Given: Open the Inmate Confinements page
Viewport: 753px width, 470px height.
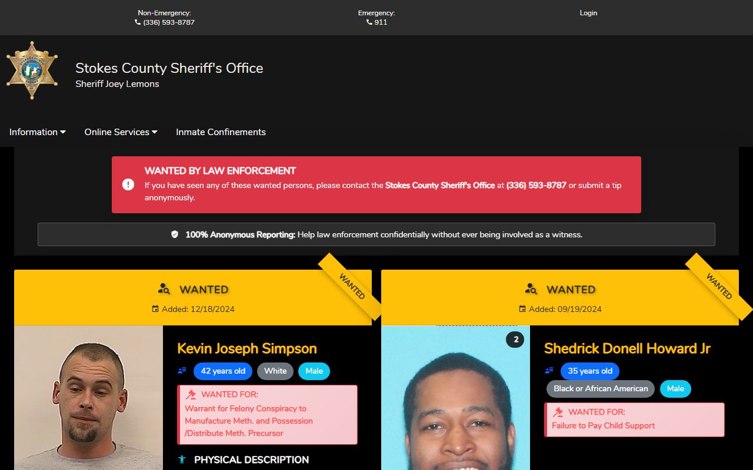Looking at the screenshot, I should click(x=221, y=132).
